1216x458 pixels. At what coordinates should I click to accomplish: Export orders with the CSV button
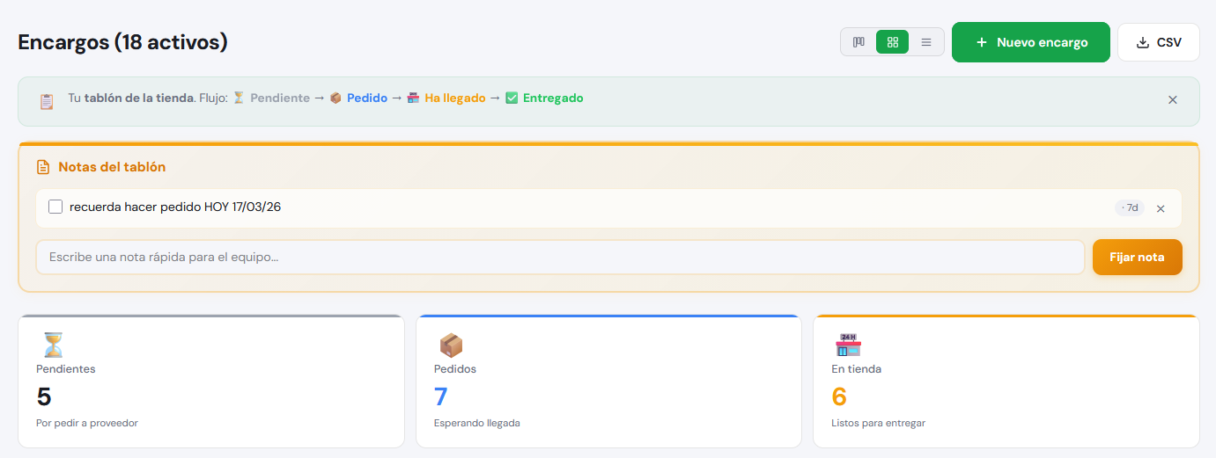(1158, 42)
